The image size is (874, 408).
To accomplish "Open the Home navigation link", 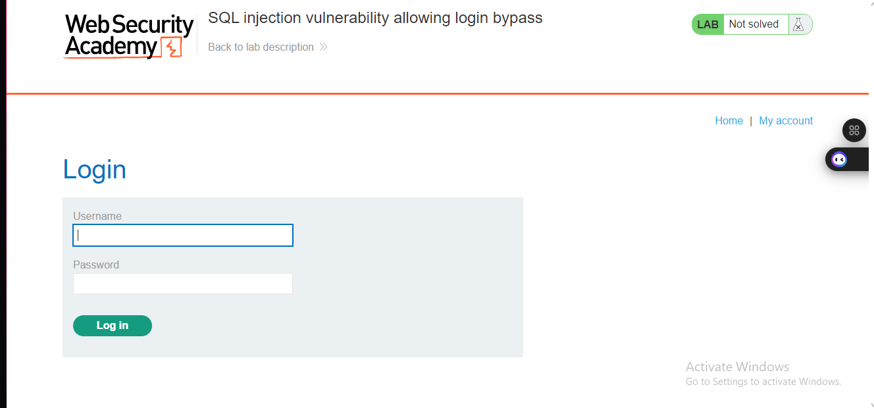I will click(x=729, y=120).
